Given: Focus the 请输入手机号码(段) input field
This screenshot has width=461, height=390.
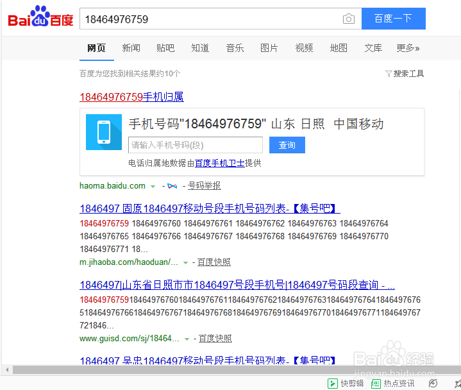Looking at the screenshot, I should [x=196, y=145].
